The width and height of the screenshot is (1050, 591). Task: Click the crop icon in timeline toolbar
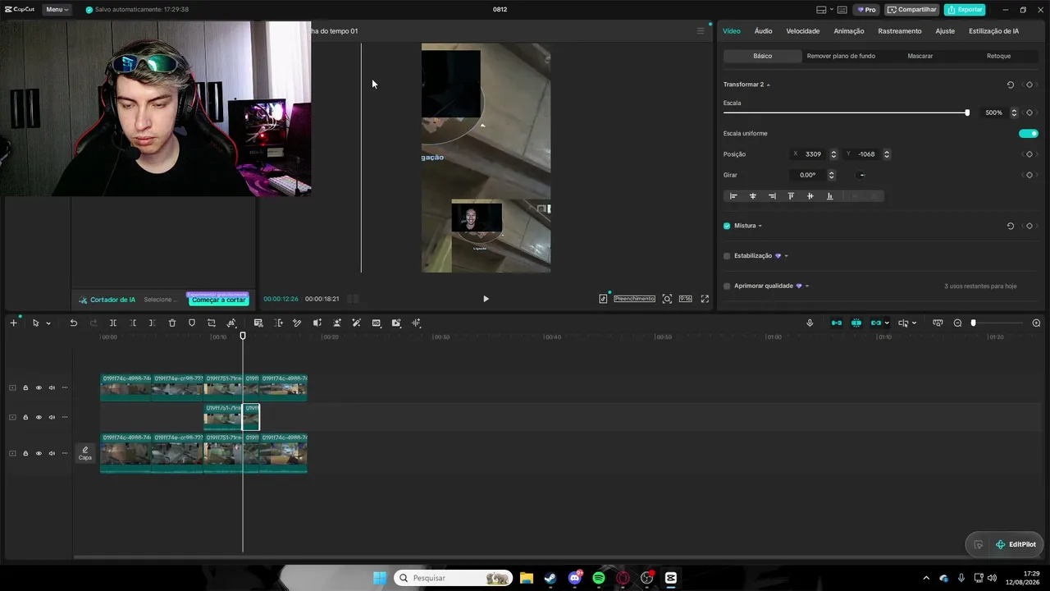(212, 323)
